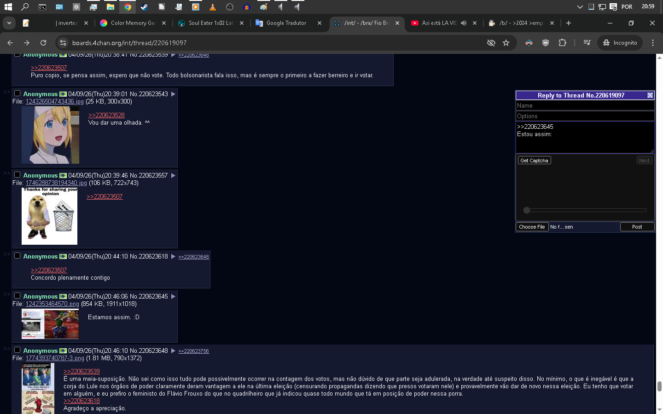
Task: Tick the checkbox for post No.220623543
Action: (x=17, y=93)
